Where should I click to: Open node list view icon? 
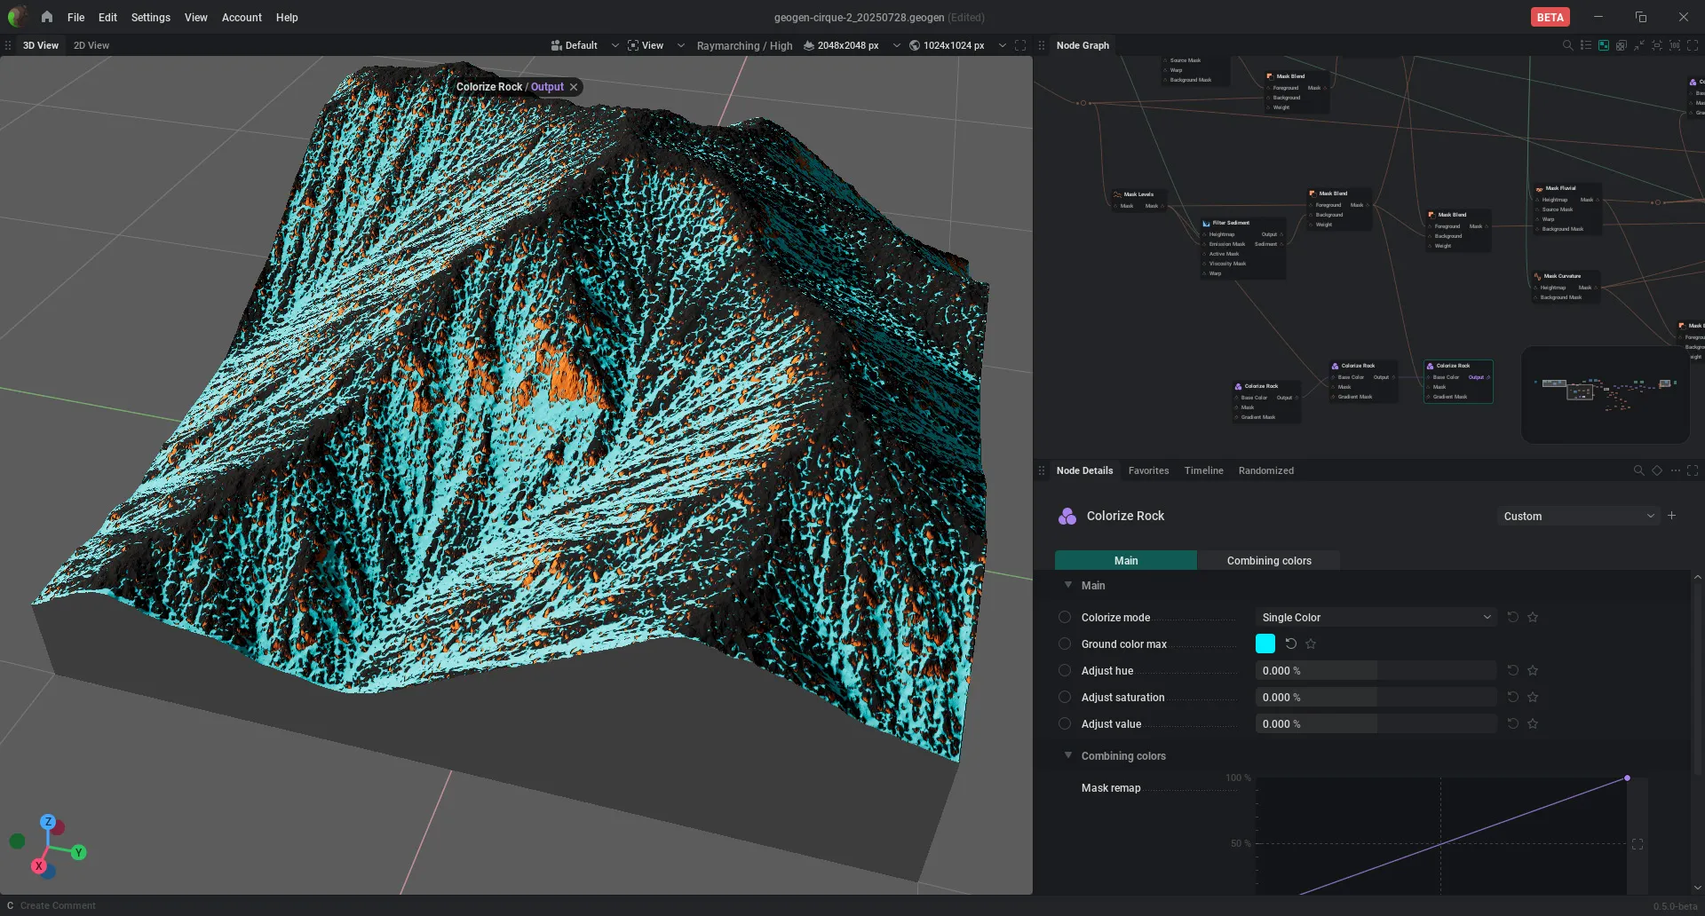[1586, 45]
